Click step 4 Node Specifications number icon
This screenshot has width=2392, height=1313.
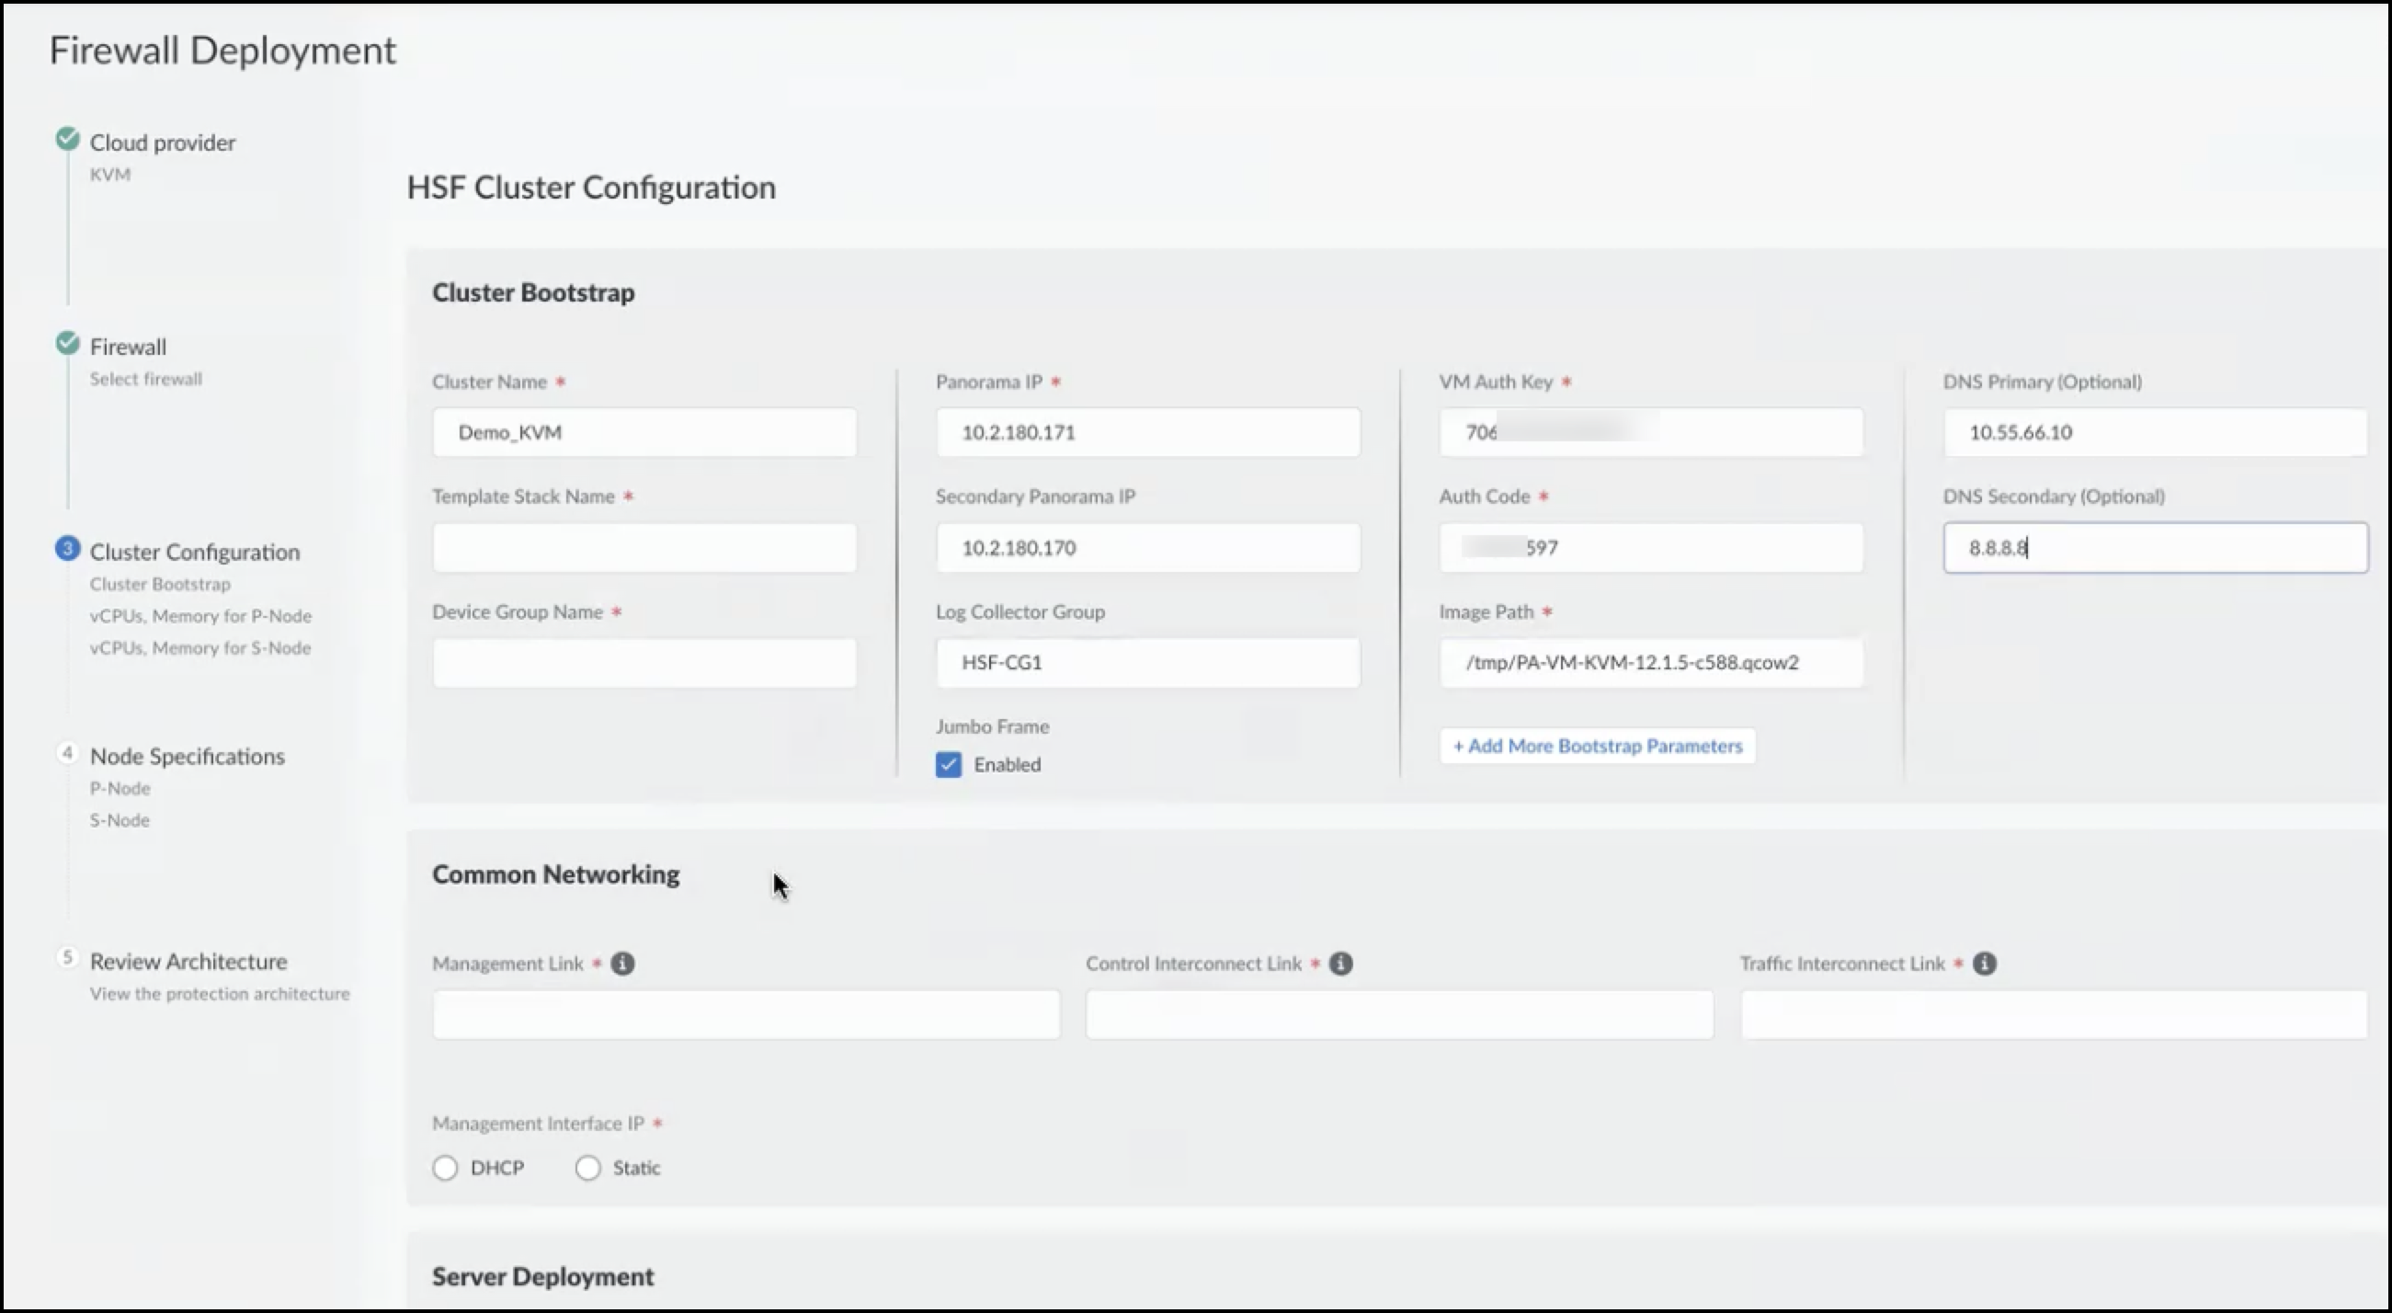click(x=67, y=753)
